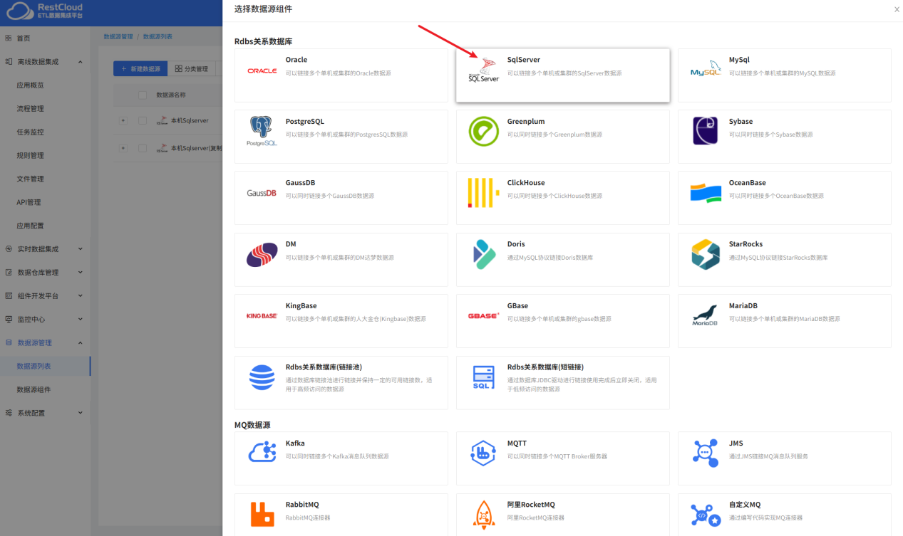Viewport: 903px width, 536px height.
Task: Click the PostgreSQL card description text
Action: coord(346,135)
